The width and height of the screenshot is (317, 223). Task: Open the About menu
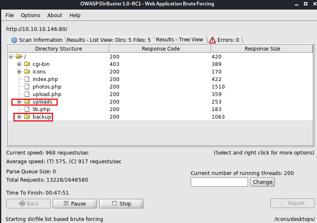pyautogui.click(x=55, y=15)
